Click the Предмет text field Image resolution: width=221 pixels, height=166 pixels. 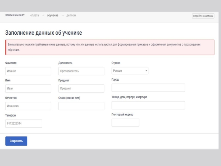81,89
